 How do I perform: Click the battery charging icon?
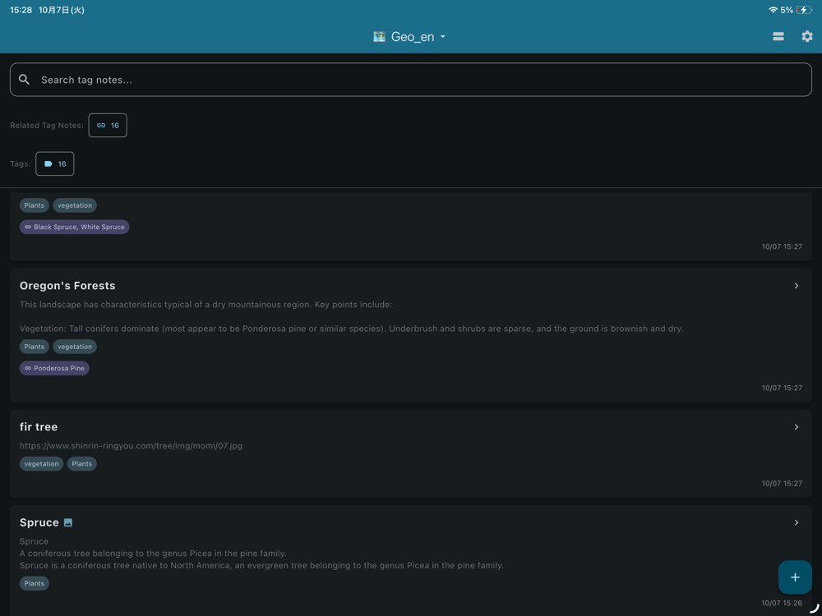coord(804,10)
